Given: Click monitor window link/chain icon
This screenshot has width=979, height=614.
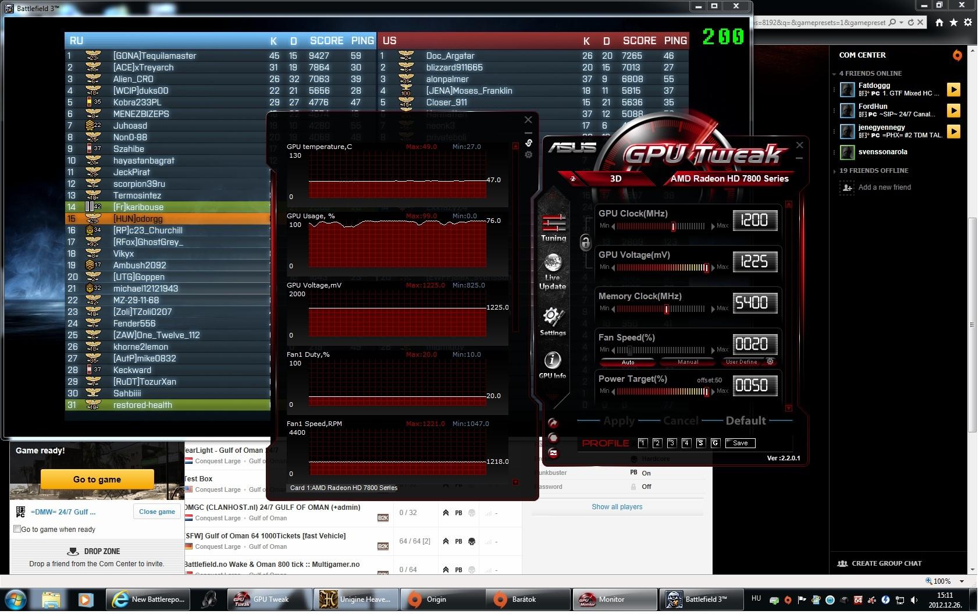Looking at the screenshot, I should coord(528,143).
